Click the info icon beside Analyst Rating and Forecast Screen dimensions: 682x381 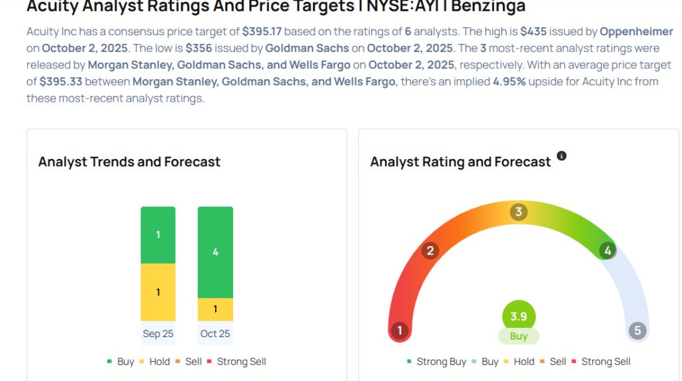tap(561, 156)
